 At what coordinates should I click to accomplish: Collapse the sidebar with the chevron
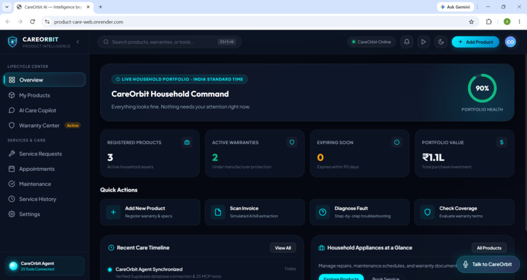pos(78,42)
